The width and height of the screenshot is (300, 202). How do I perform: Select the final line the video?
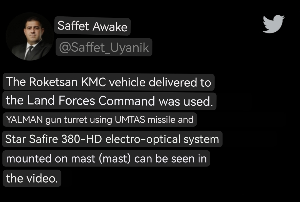pos(32,178)
